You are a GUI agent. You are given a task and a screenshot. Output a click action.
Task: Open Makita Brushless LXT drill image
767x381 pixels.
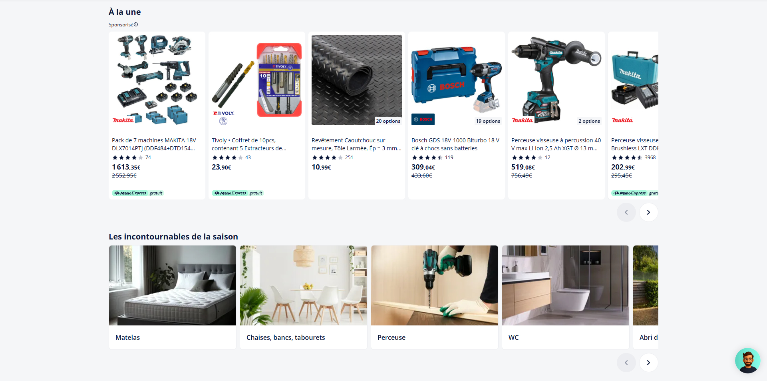[x=635, y=80]
